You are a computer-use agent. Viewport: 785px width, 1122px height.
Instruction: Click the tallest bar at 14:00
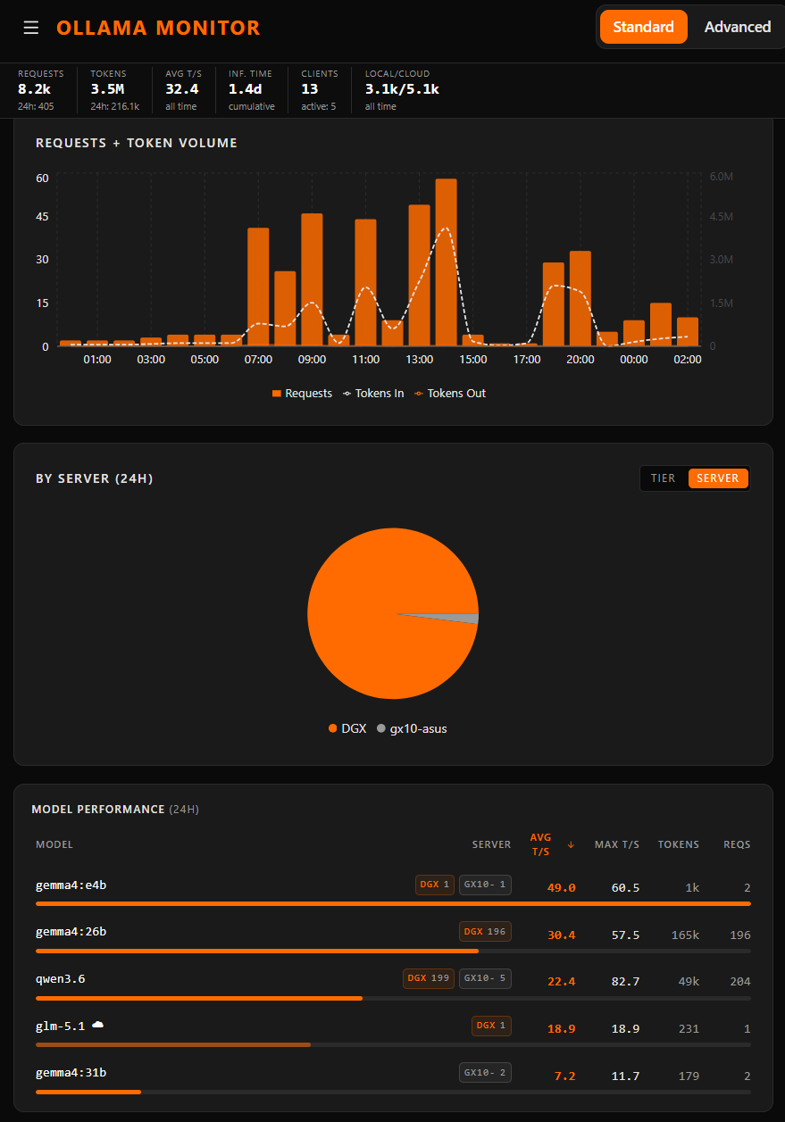(446, 262)
